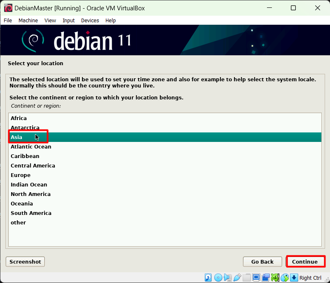Click the green virtualization status icon

pos(275,278)
